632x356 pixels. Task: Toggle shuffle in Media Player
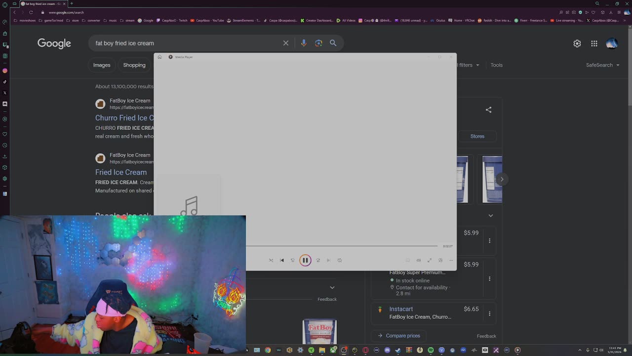(271, 260)
